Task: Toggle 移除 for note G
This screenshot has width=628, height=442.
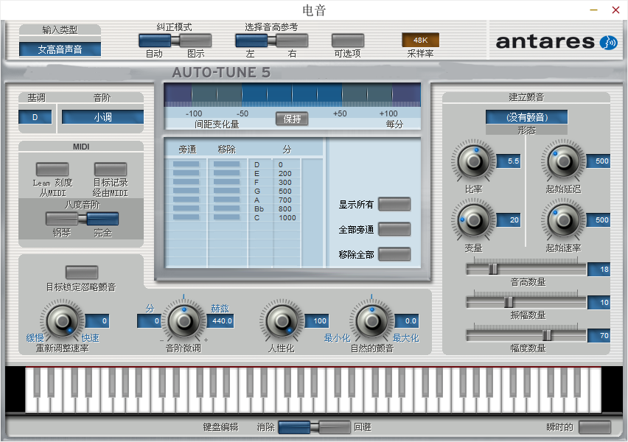Action: click(x=227, y=191)
